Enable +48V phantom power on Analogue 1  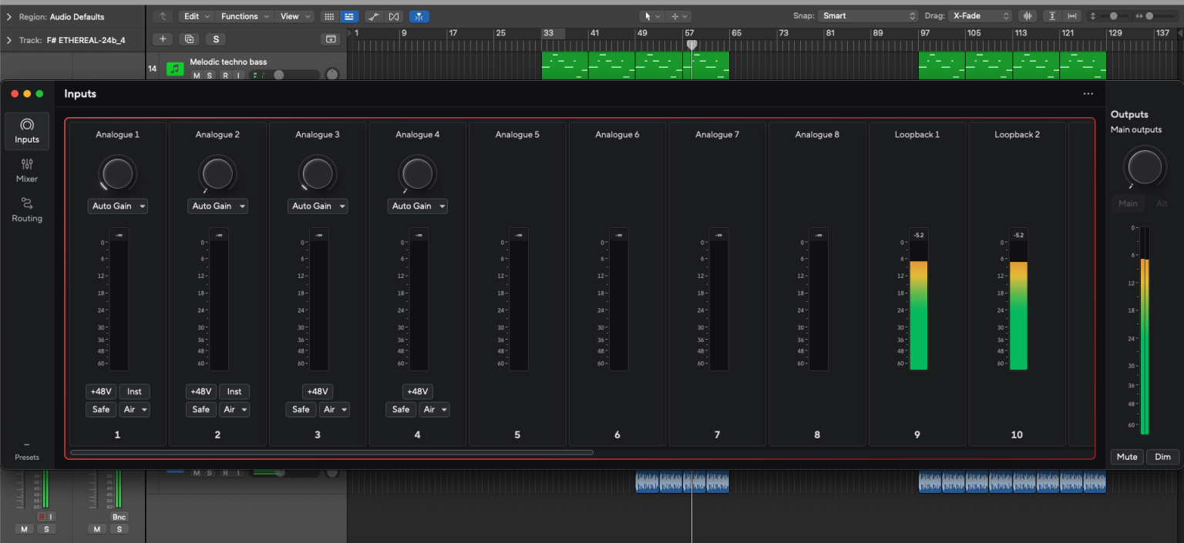click(x=100, y=391)
